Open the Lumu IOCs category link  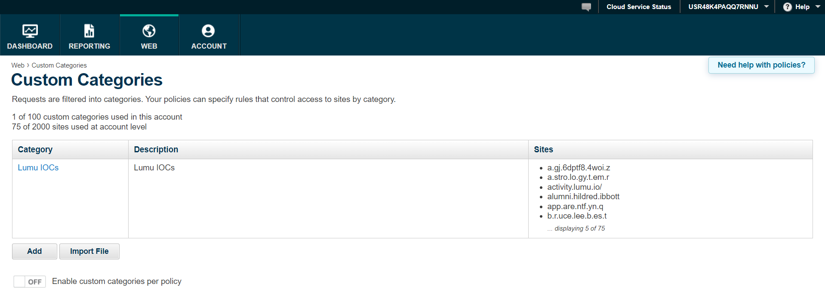pos(38,168)
